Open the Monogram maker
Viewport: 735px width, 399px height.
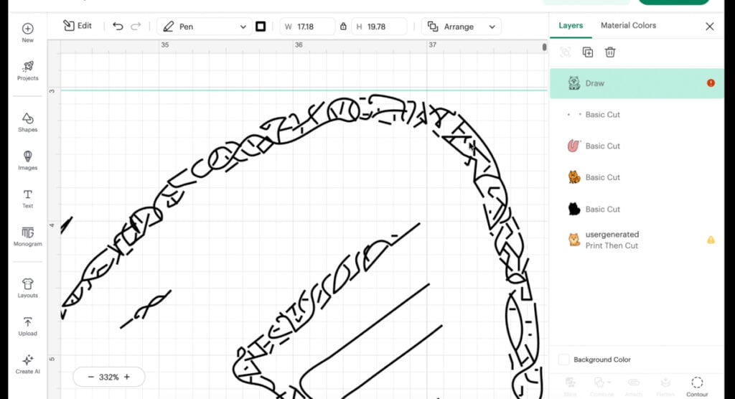click(x=28, y=237)
